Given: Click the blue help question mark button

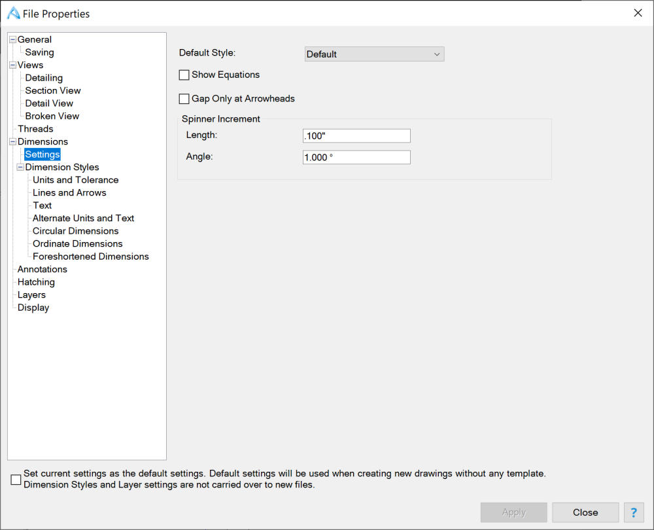Looking at the screenshot, I should click(634, 512).
